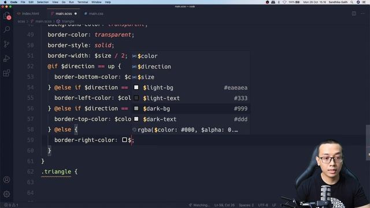Choose $direction from the suggestion list

(x=190, y=66)
